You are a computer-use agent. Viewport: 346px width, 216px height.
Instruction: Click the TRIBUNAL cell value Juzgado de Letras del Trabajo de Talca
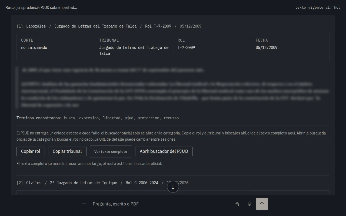tap(134, 50)
